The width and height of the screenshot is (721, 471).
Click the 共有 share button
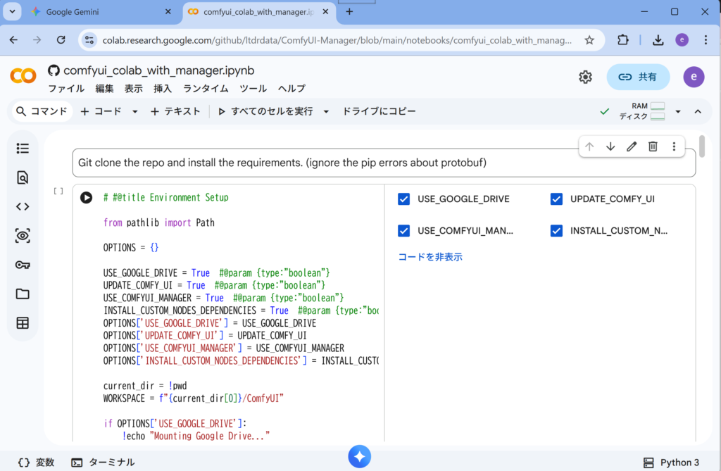tap(638, 77)
